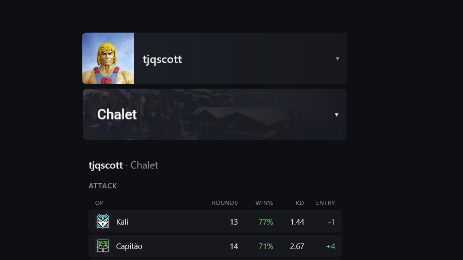Click Kali's 77% win rate value

point(266,222)
